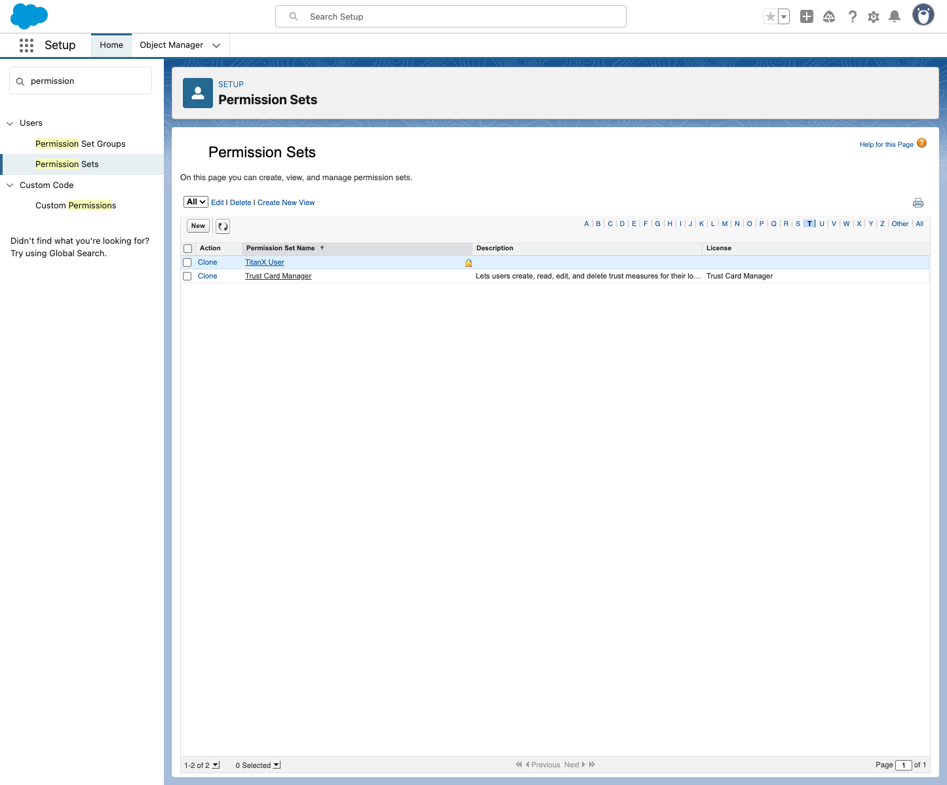
Task: Click the Permission Sets header user icon
Action: [x=197, y=93]
